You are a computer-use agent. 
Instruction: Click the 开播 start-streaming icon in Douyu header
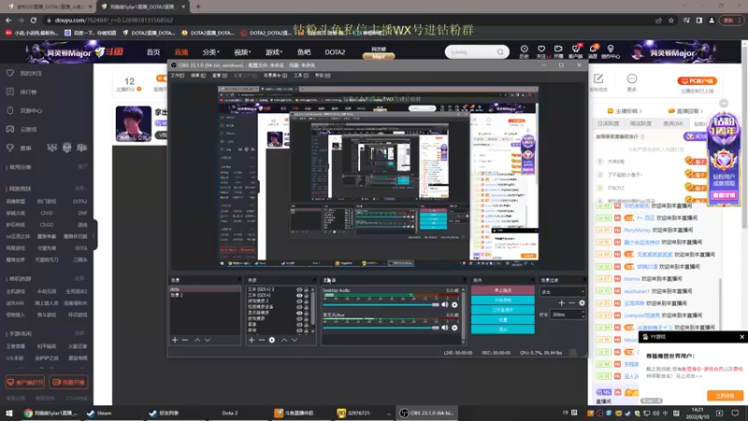[558, 50]
